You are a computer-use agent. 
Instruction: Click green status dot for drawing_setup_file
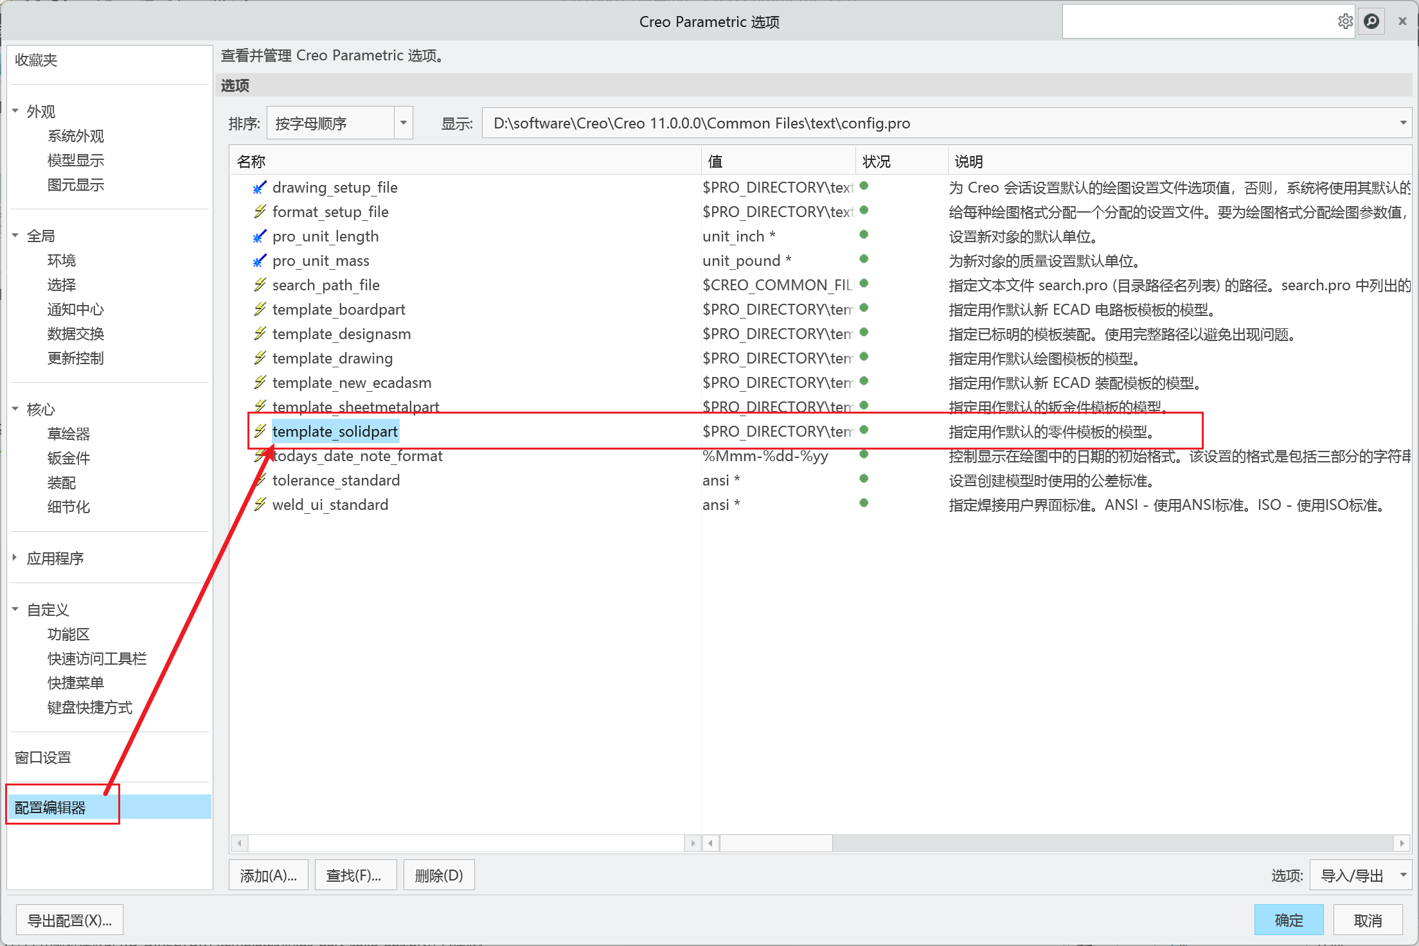coord(864,186)
